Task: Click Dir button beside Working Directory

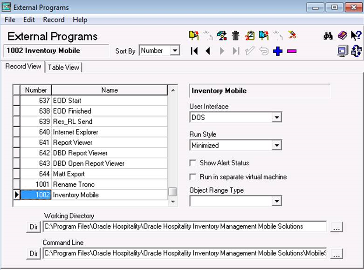Action: [34, 227]
